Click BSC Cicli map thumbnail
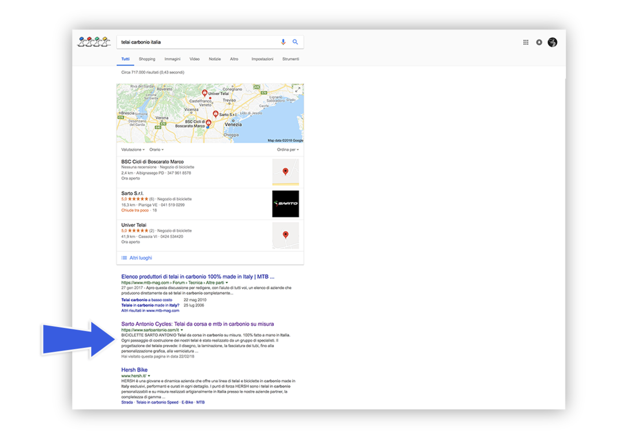Screen dimensions: 628x439 (285, 172)
